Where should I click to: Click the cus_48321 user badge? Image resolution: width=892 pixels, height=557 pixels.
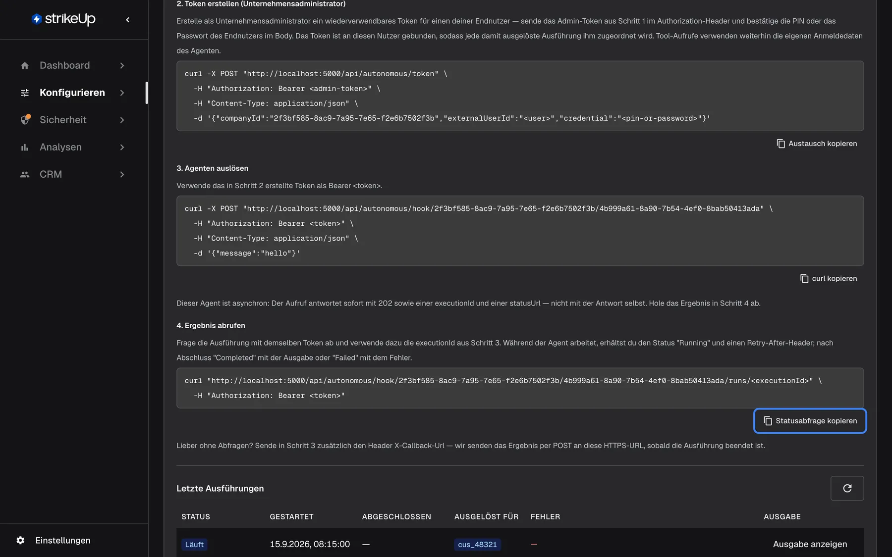(477, 545)
